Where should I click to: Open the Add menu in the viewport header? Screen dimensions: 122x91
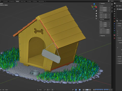3,90
